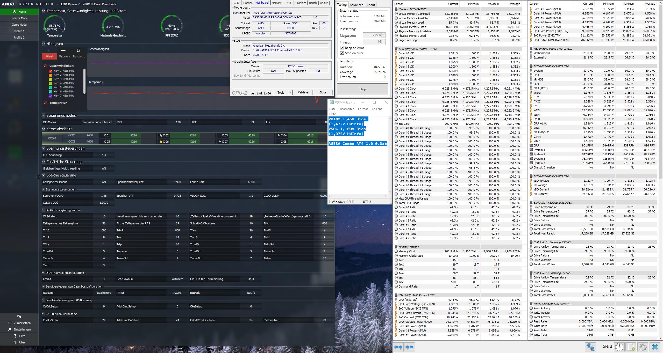Click import/export icon above Zurücksetzen
663x353 pixels.
(x=19, y=316)
